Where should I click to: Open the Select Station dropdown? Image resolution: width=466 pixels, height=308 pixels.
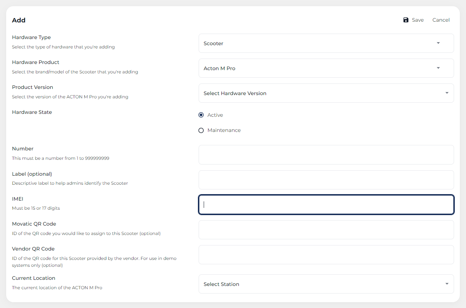318,284
